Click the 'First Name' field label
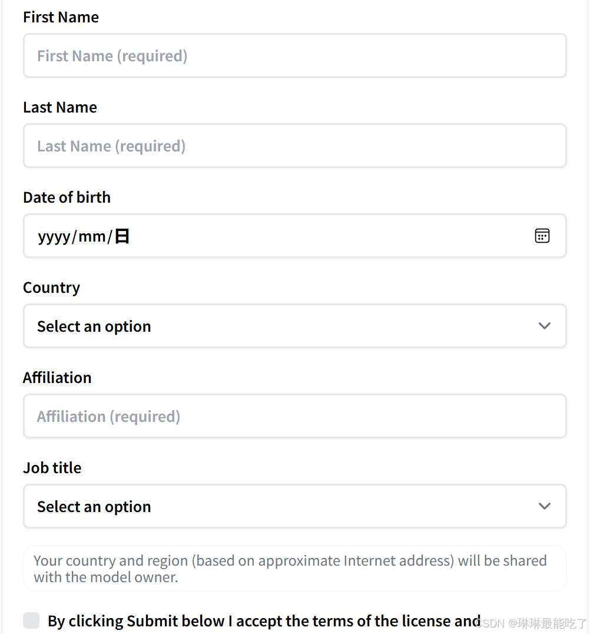The width and height of the screenshot is (590, 634). pyautogui.click(x=61, y=17)
